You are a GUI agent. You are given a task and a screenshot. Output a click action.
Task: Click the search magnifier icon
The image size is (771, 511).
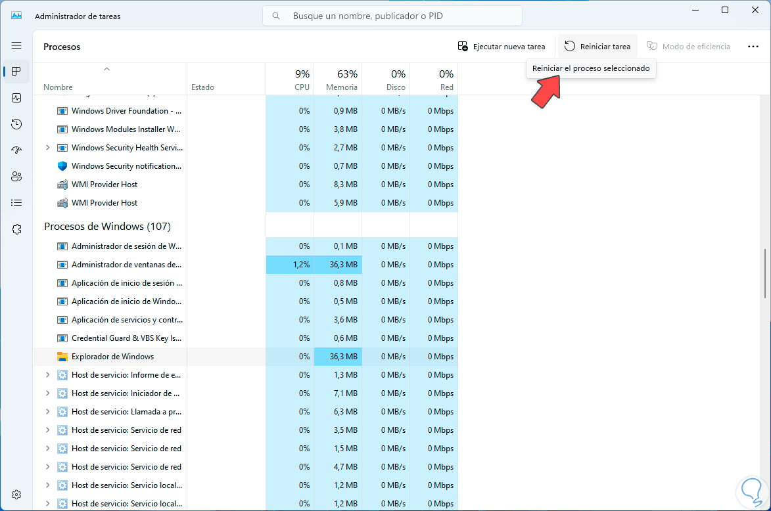tap(276, 16)
